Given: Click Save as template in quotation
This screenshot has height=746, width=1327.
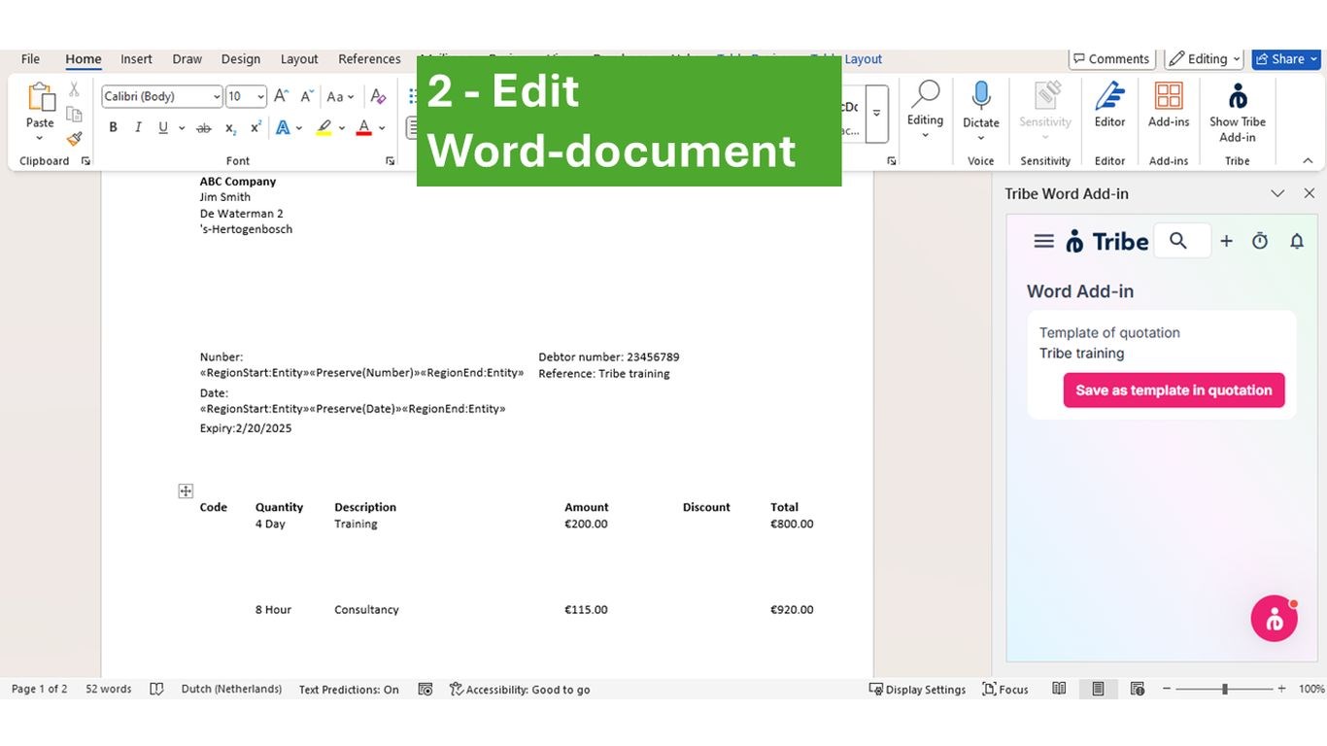Looking at the screenshot, I should [1174, 390].
